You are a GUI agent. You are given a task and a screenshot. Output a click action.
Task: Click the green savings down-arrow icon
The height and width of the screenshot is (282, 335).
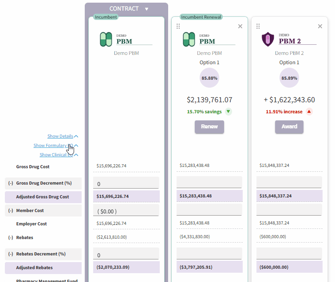point(229,112)
